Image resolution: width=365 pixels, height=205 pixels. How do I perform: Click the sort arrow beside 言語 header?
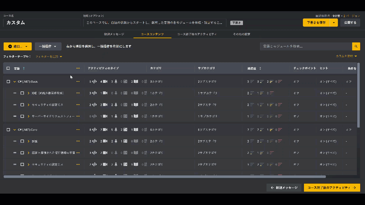point(24,68)
